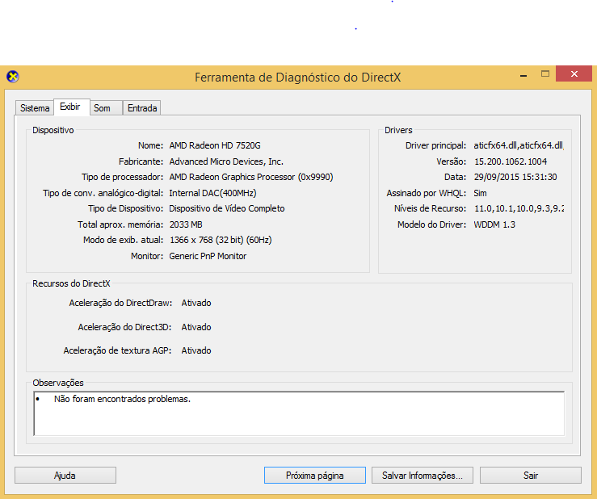Screen dimensions: 597x499
Task: Click the Driver principal aticfx64.dll value
Action: 518,145
